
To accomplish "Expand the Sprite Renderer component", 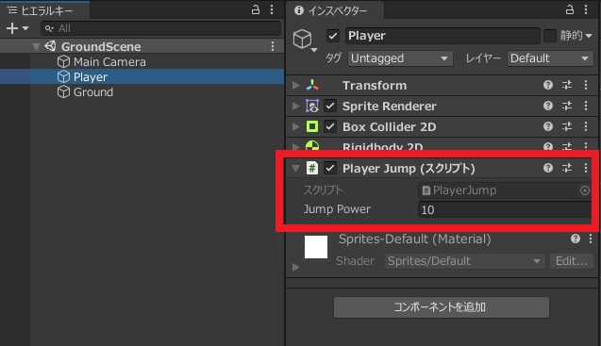I will pos(295,106).
